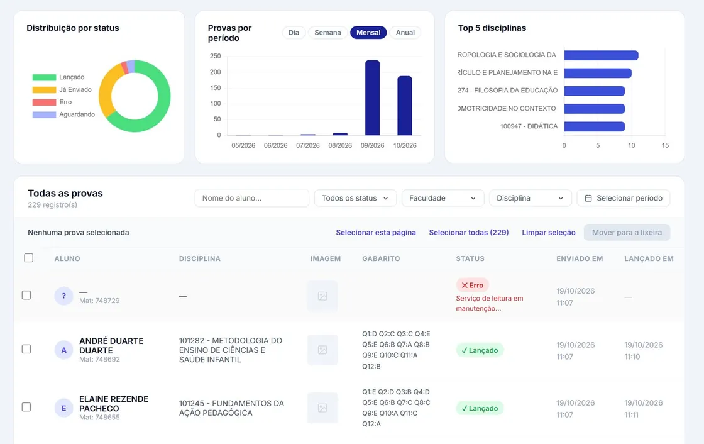
Task: Open the 'Selecionar período' date picker
Action: pos(623,198)
